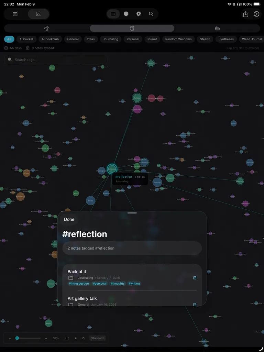Grab the sheet drag handle

(132, 213)
